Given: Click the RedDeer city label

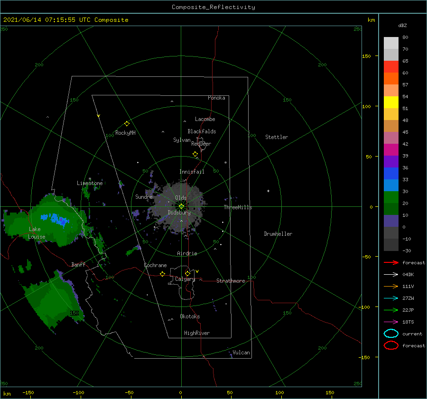Looking at the screenshot, I should [201, 144].
